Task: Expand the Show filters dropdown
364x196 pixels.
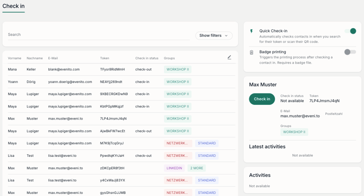Action: click(214, 35)
